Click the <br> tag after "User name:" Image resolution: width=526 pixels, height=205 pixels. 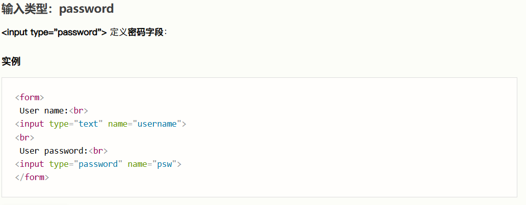point(78,110)
